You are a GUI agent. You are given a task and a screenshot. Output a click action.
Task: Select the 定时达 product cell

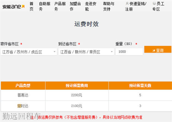23,106
